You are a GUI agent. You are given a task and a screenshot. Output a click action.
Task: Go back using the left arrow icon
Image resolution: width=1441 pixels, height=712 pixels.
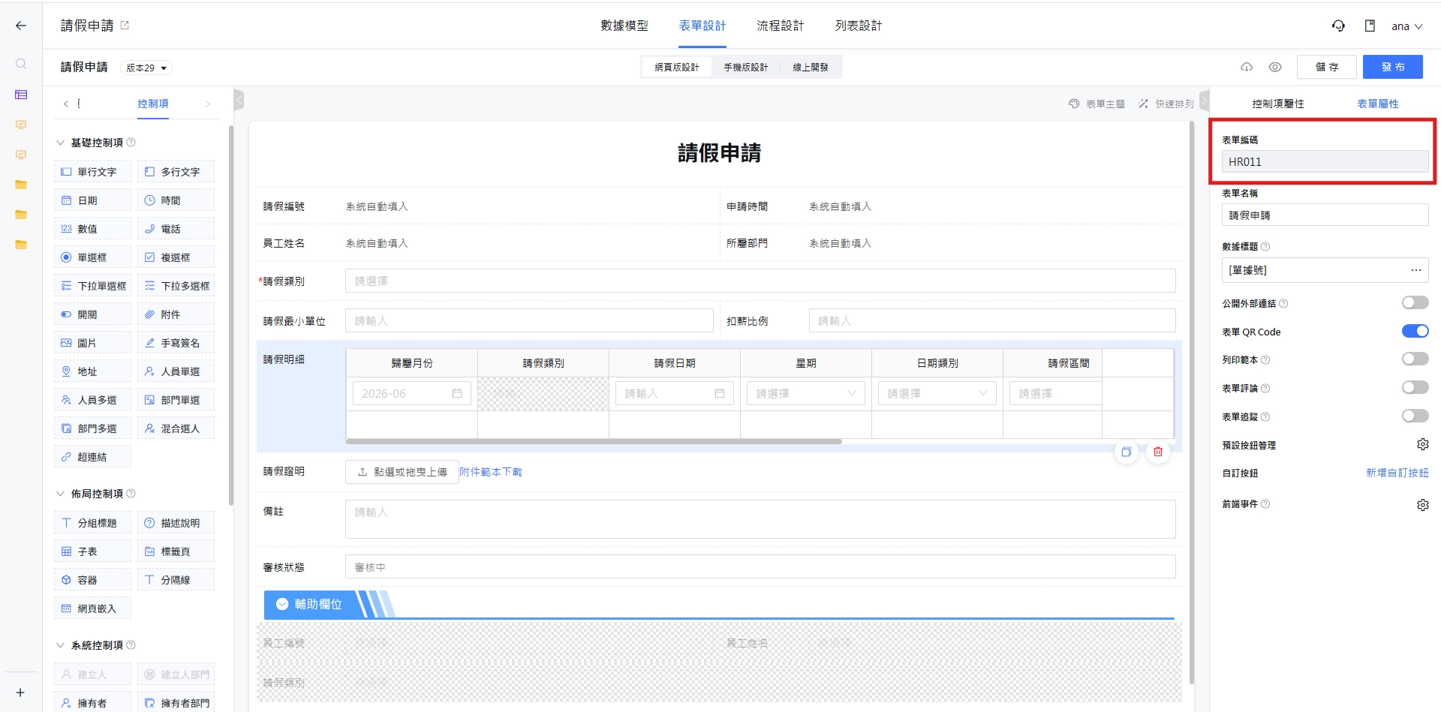pyautogui.click(x=21, y=26)
